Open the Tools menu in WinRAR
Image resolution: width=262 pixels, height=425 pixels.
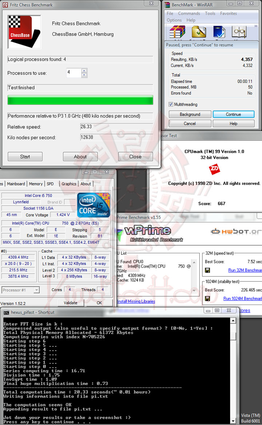click(x=210, y=13)
